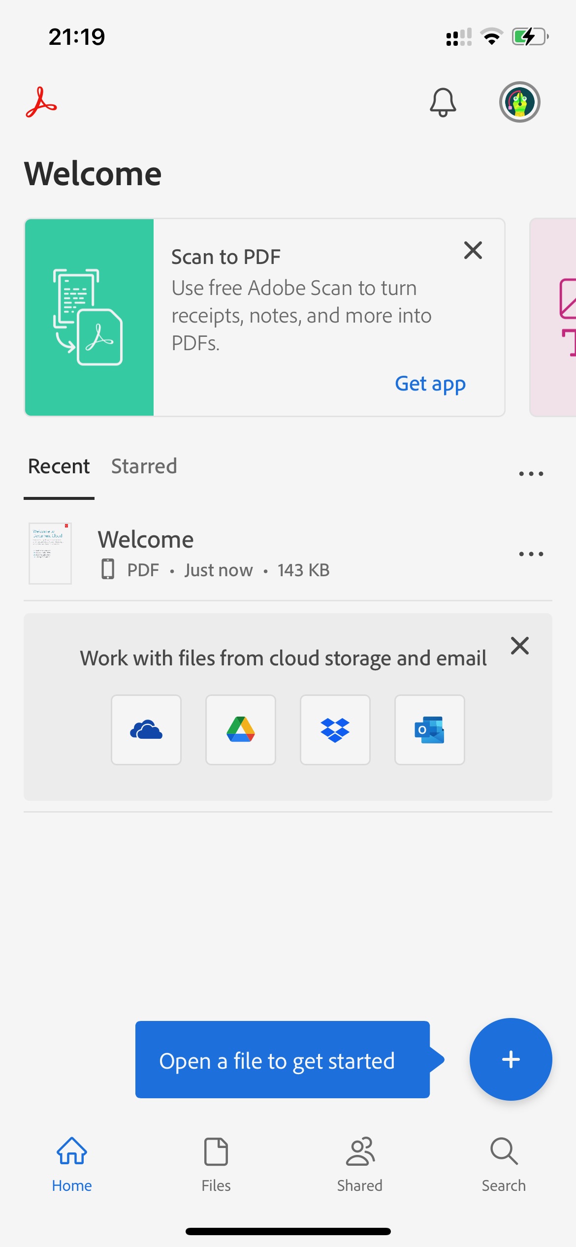Screen dimensions: 576x1247
Task: Open the user profile avatar
Action: pyautogui.click(x=519, y=102)
